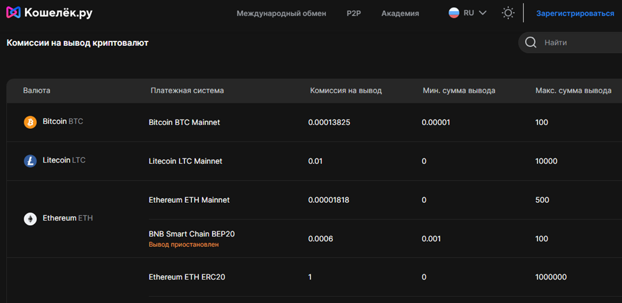Screen dimensions: 622x303
Task: Click the blue Litecoin coin icon
Action: point(30,161)
